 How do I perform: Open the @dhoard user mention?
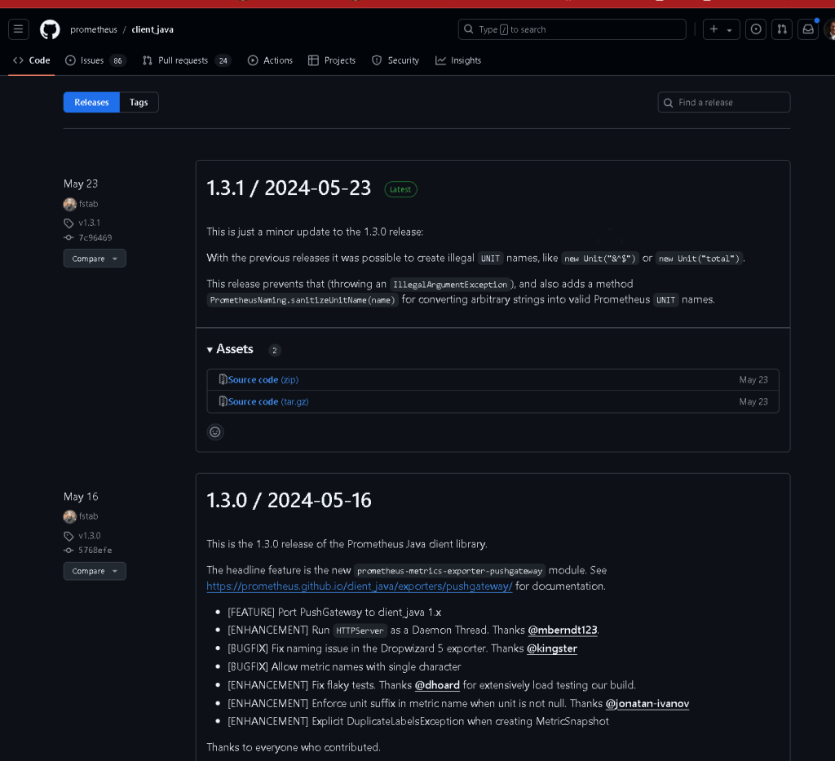437,685
